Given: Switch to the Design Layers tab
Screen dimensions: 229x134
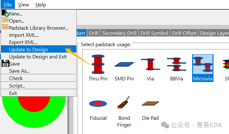Looking at the screenshot, I should tap(214, 33).
